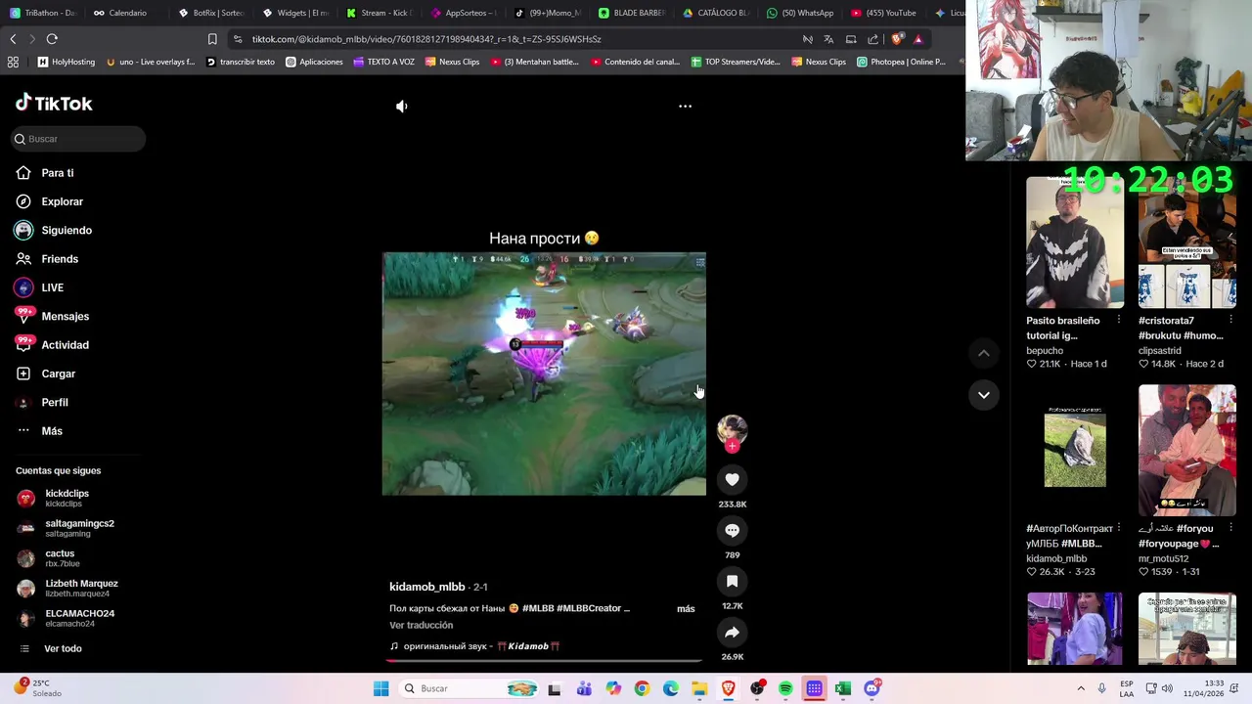Viewport: 1252px width, 704px height.
Task: Open Discord from taskbar
Action: [872, 688]
